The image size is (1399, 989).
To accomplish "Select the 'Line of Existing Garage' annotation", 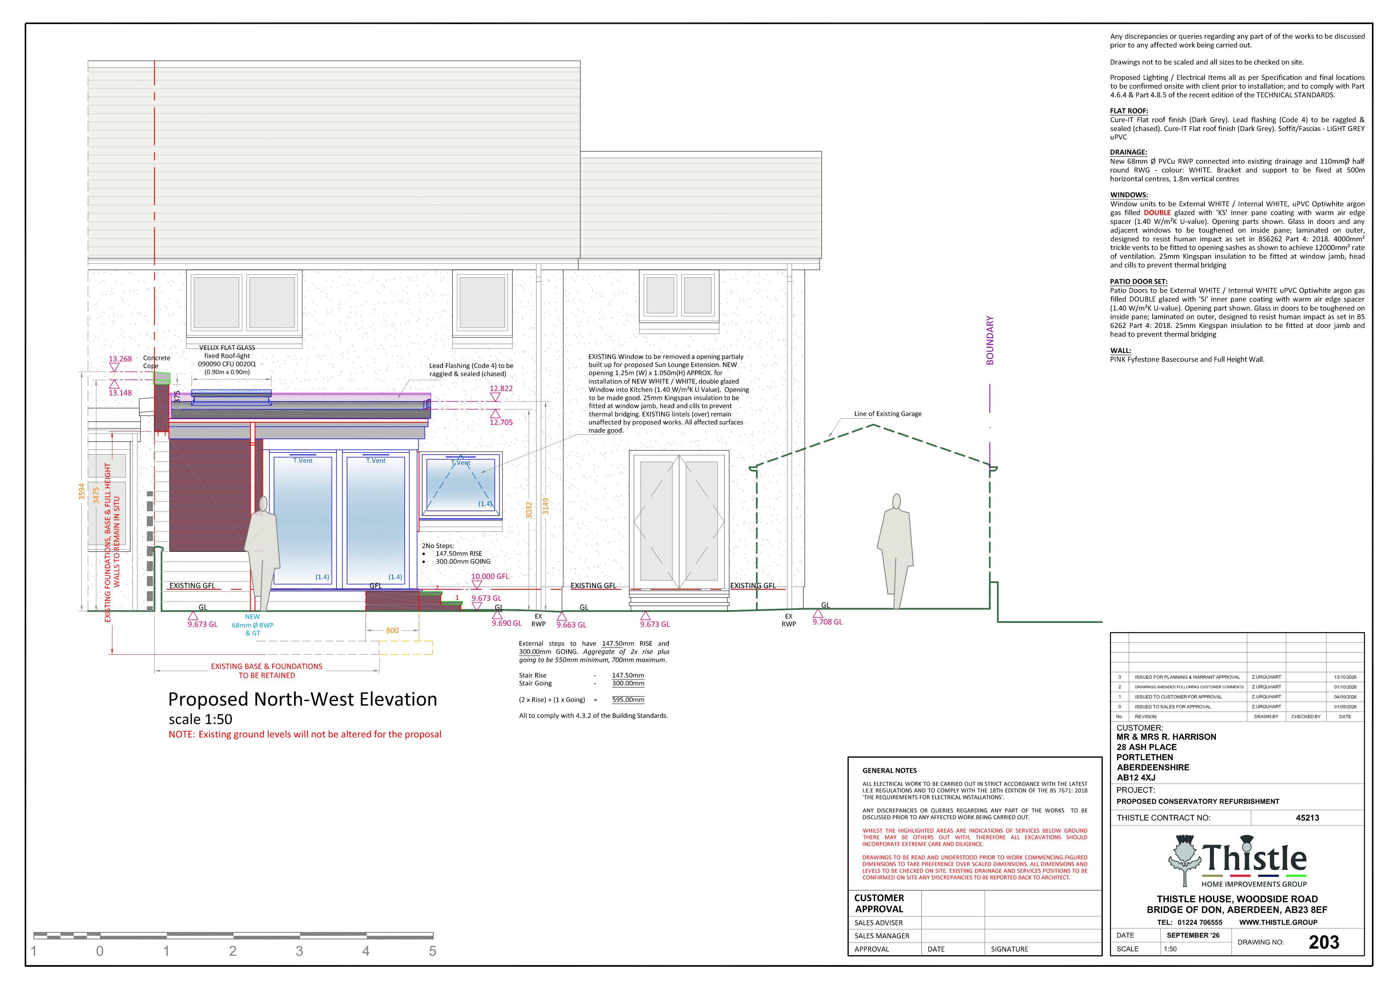I will click(x=888, y=414).
